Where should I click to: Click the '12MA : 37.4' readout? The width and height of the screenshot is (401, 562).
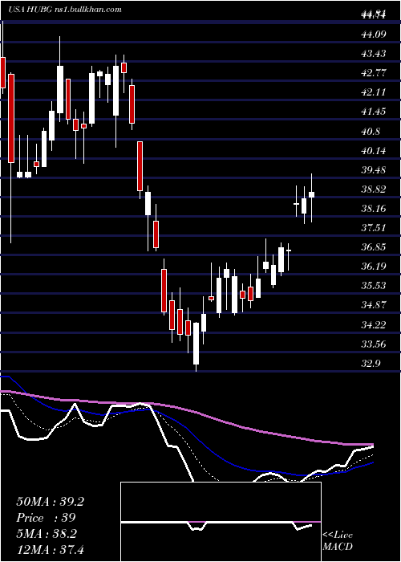pyautogui.click(x=50, y=549)
